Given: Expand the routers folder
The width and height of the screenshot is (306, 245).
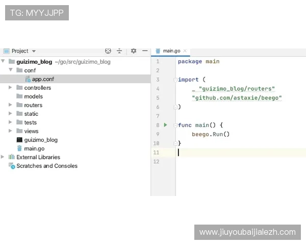Looking at the screenshot, I should click(x=11, y=105).
